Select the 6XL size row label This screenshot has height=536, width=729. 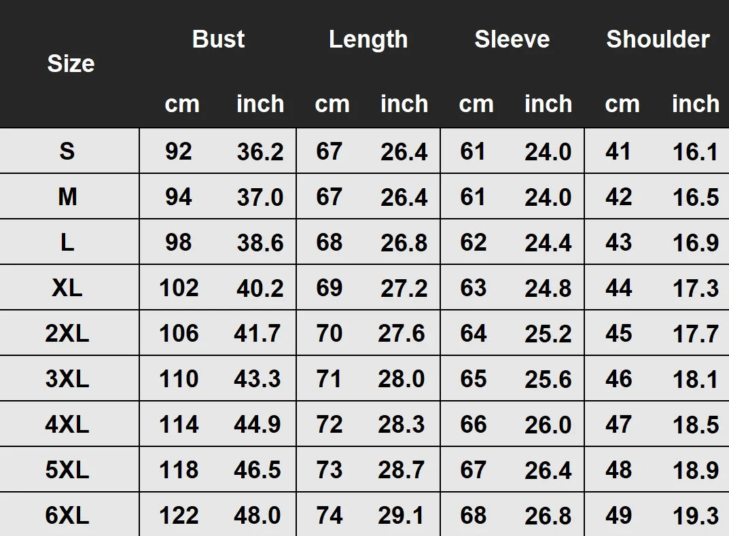(67, 516)
